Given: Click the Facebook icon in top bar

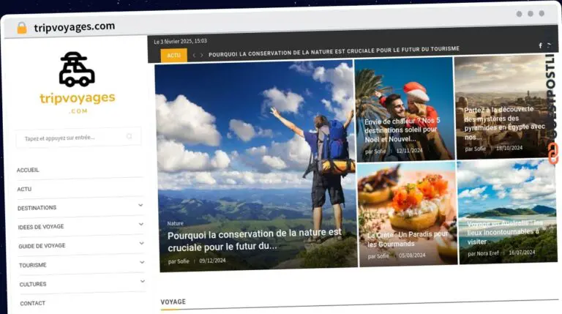Looking at the screenshot, I should pos(540,45).
